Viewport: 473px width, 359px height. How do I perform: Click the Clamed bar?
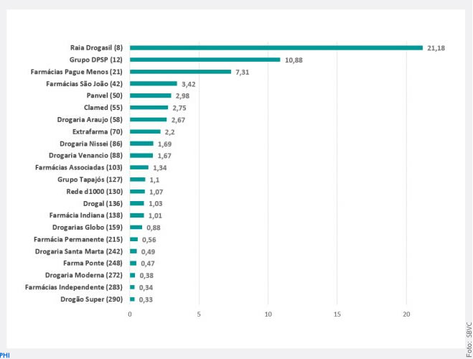click(149, 108)
